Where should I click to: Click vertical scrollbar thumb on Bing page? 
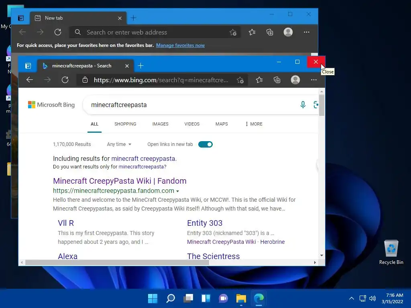[321, 105]
